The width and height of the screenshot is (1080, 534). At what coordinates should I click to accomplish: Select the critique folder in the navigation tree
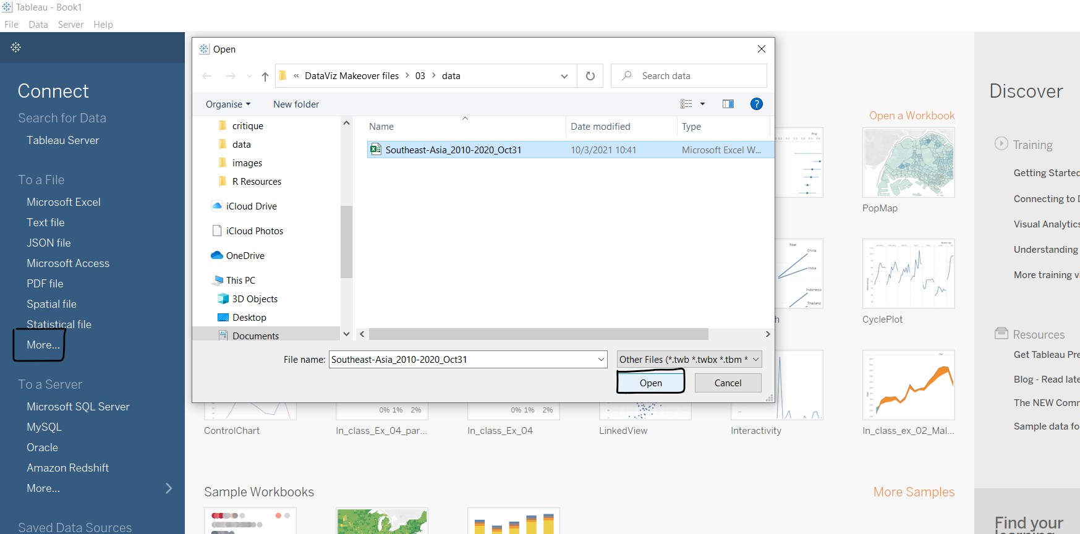tap(247, 125)
